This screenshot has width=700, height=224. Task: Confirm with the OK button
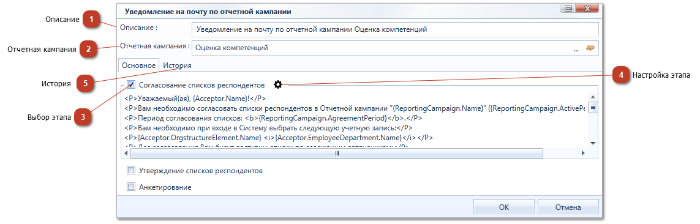pos(503,207)
